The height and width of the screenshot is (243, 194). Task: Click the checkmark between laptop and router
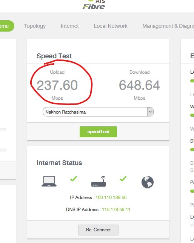click(74, 179)
